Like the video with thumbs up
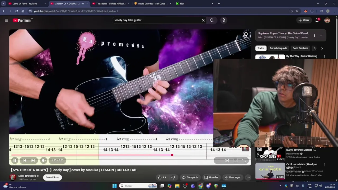The width and height of the screenshot is (338, 190). (162, 177)
